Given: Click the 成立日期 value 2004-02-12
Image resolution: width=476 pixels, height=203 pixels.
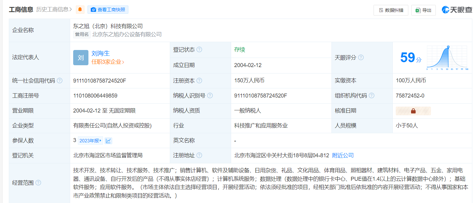Looking at the screenshot, I should coord(248,65).
